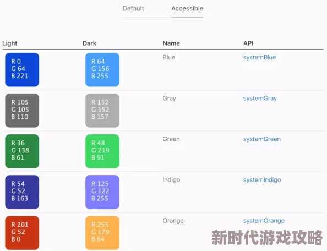Open the systemGray API link
The width and height of the screenshot is (327, 251).
[x=260, y=99]
